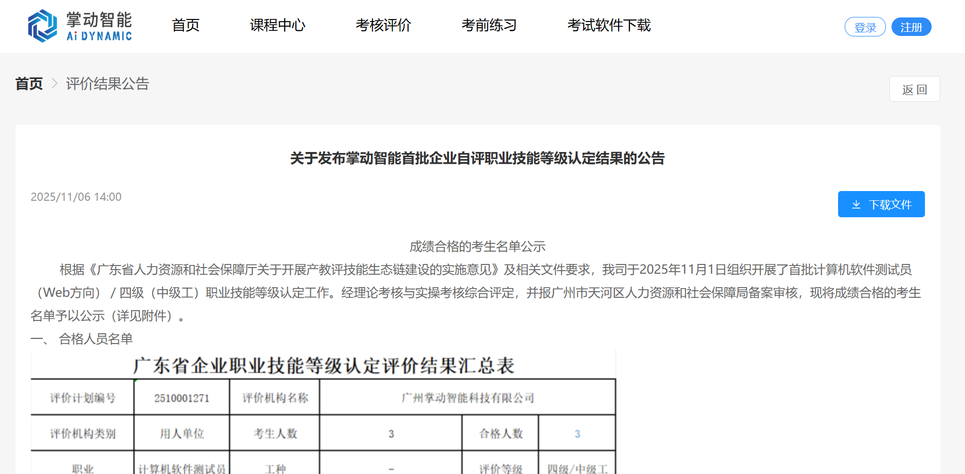Open the 考前练习 navigation menu item

(489, 25)
